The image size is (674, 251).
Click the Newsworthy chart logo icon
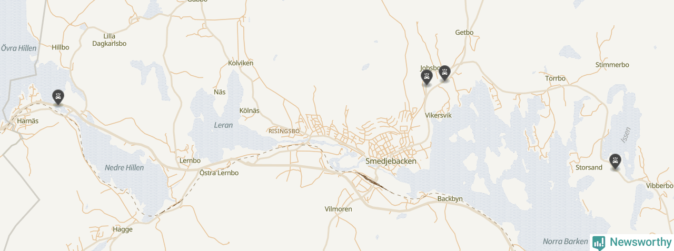(x=599, y=243)
